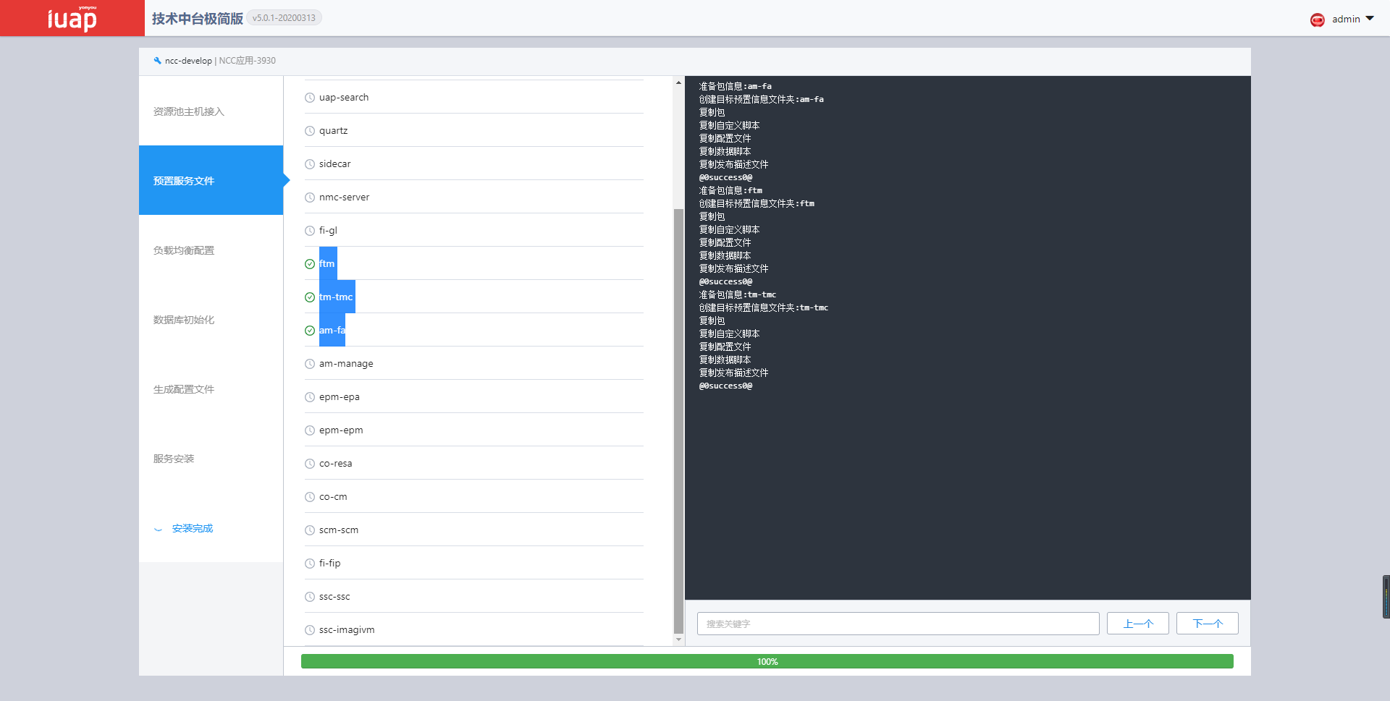
Task: Select the epm-epa service name
Action: coord(340,397)
